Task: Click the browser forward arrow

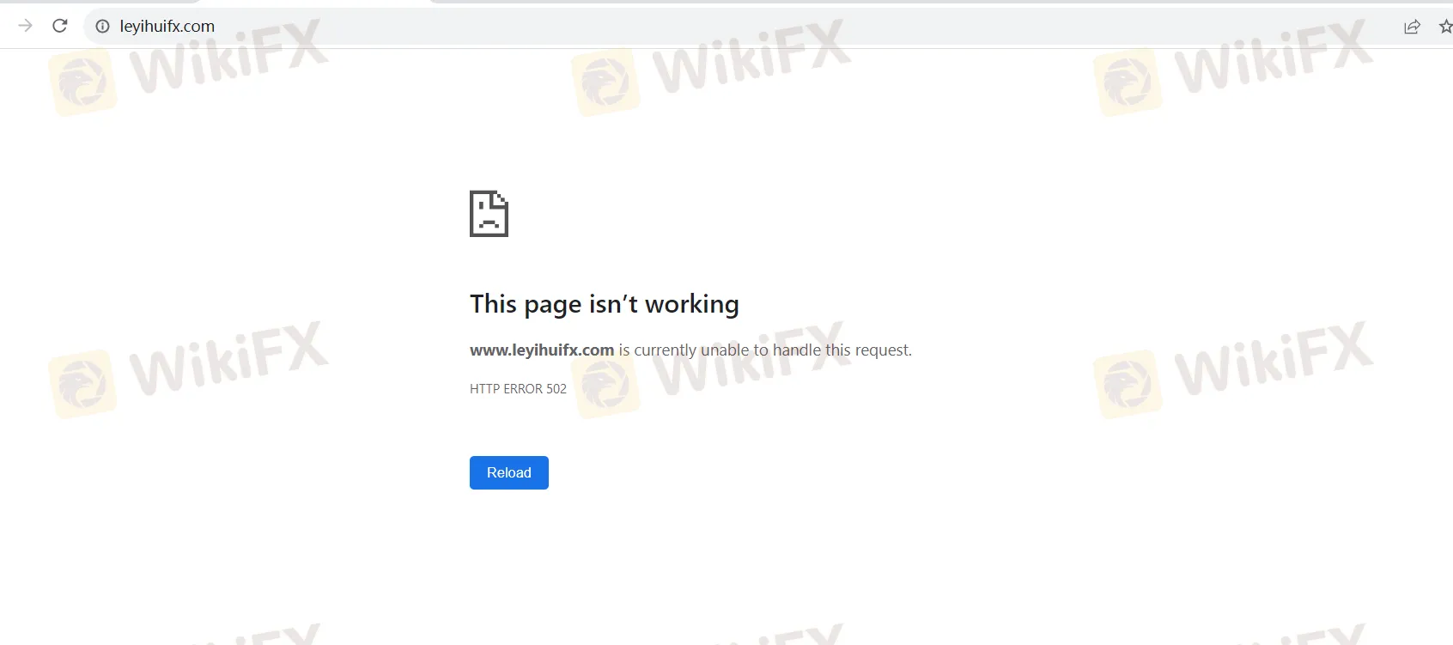Action: coord(26,26)
